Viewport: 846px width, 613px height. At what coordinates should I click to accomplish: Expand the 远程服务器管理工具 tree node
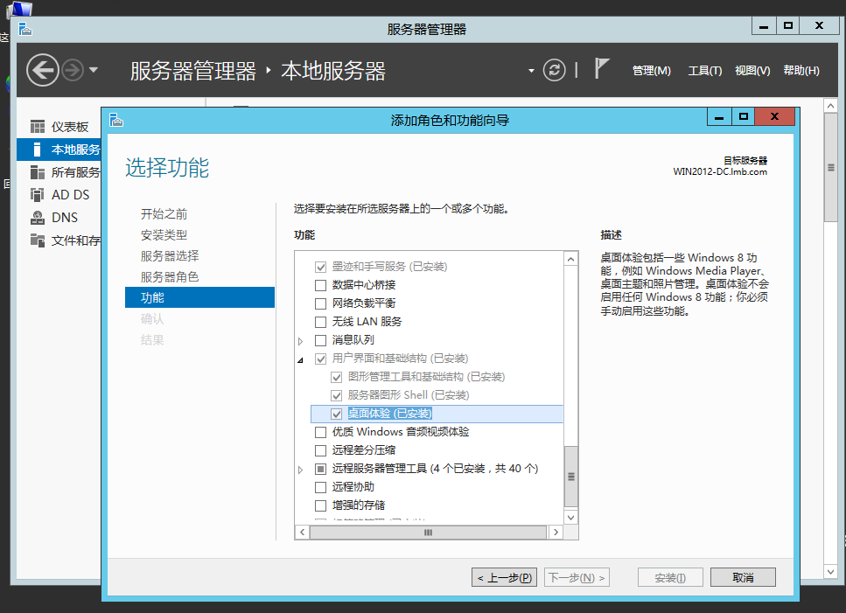(301, 470)
